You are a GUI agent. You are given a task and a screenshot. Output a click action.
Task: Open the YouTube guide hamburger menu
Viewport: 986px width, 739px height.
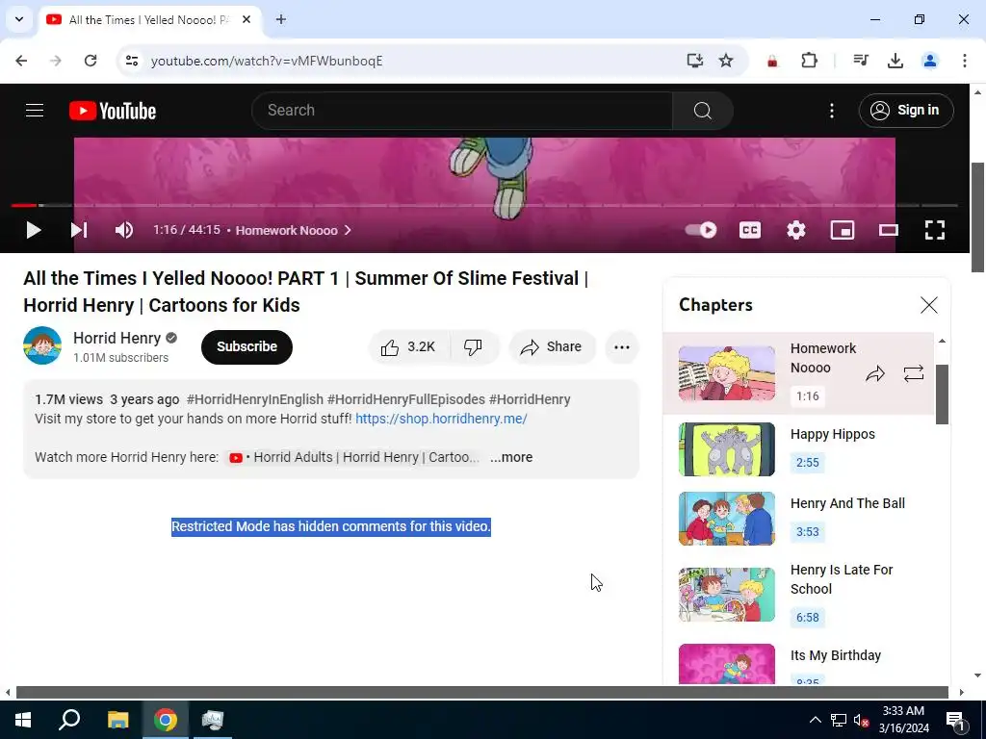[35, 111]
